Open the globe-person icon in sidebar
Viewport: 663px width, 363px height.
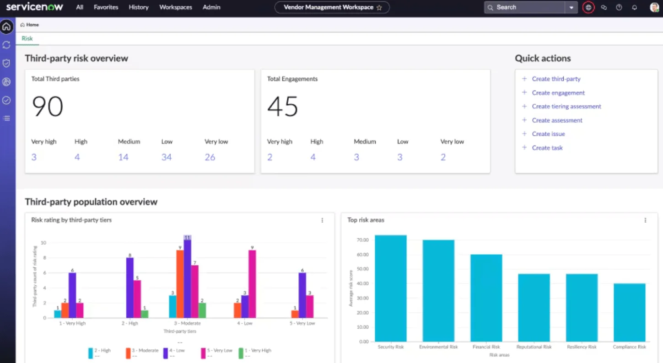pyautogui.click(x=6, y=82)
